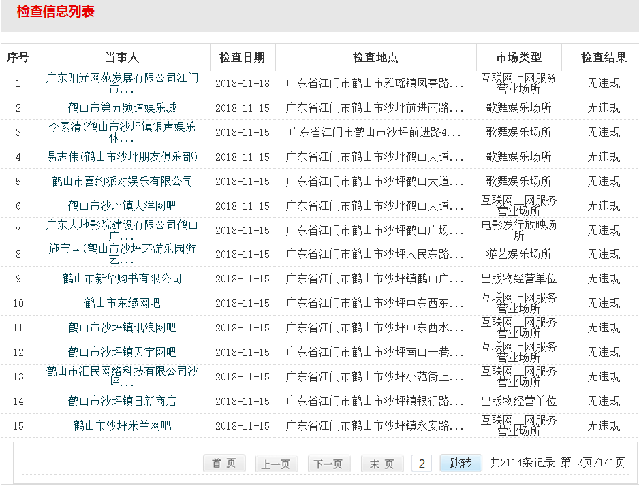Viewport: 639px width, 486px height.
Task: Click the 当事人 column header
Action: coord(122,58)
